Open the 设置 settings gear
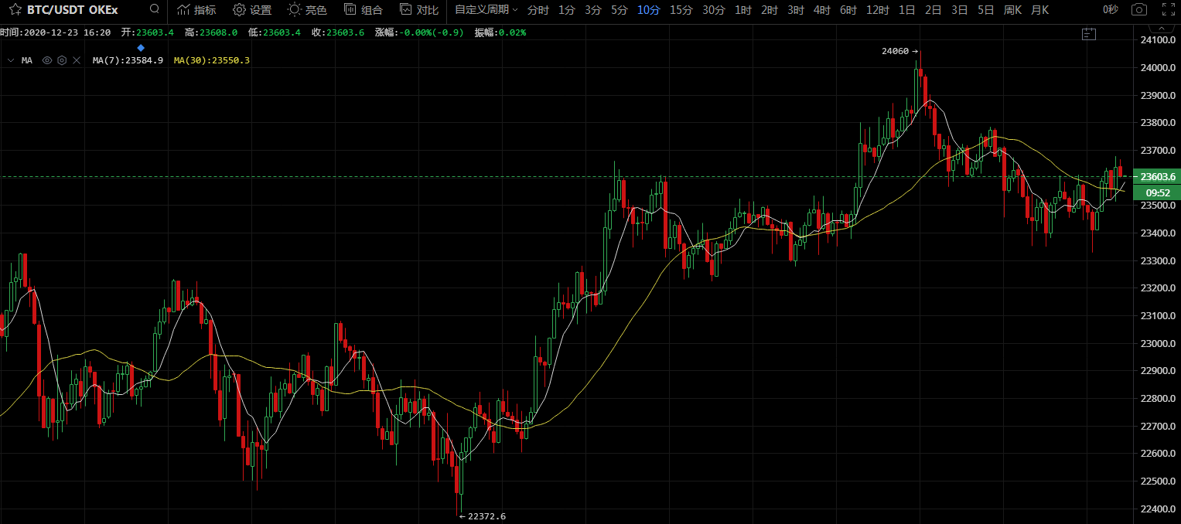The height and width of the screenshot is (524, 1181). click(252, 10)
